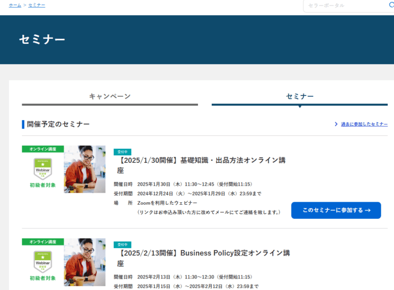Select the セミナー tab
The height and width of the screenshot is (290, 394).
tap(300, 96)
